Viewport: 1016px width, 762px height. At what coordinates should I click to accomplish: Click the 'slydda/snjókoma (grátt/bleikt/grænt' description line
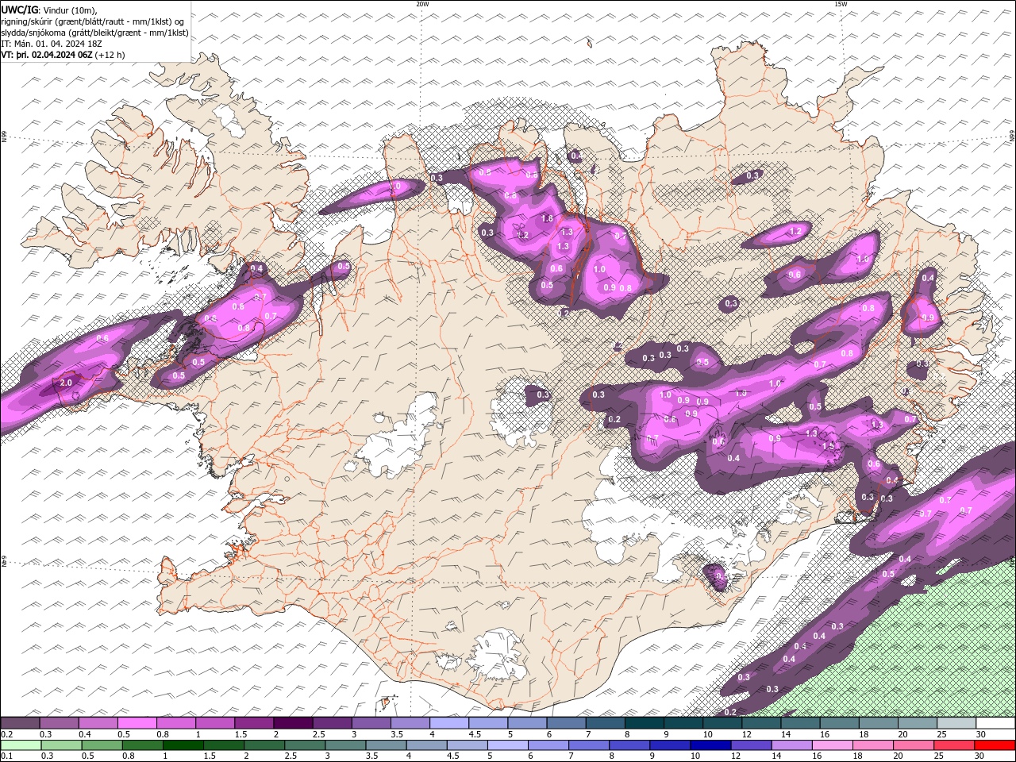94,33
